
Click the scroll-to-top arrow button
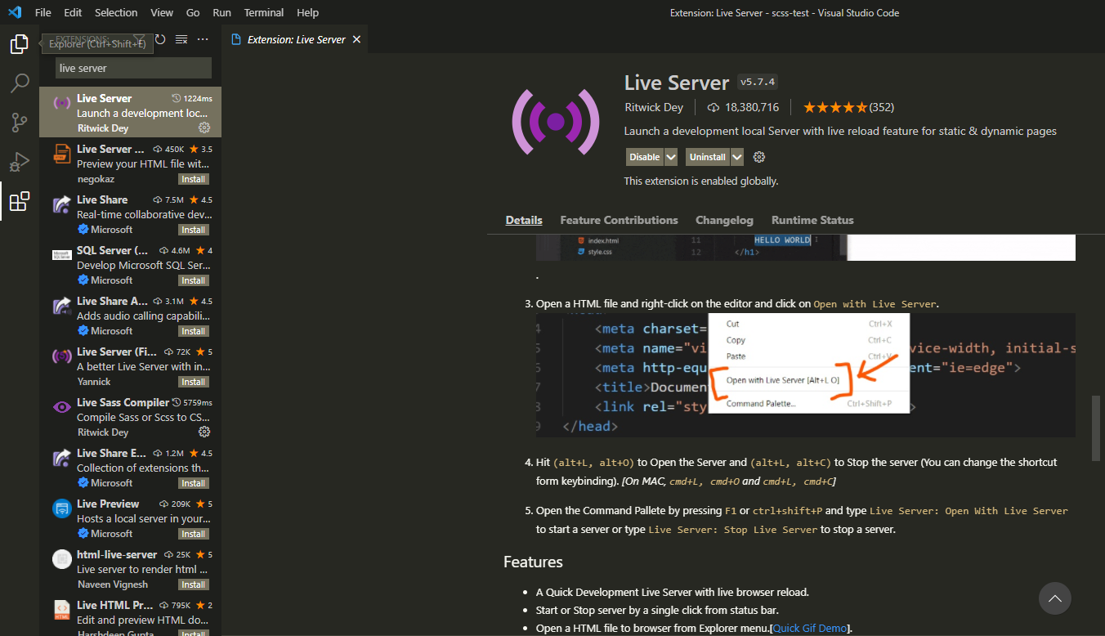click(1054, 598)
